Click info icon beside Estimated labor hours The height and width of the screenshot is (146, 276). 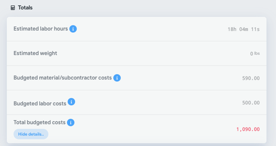coord(73,29)
